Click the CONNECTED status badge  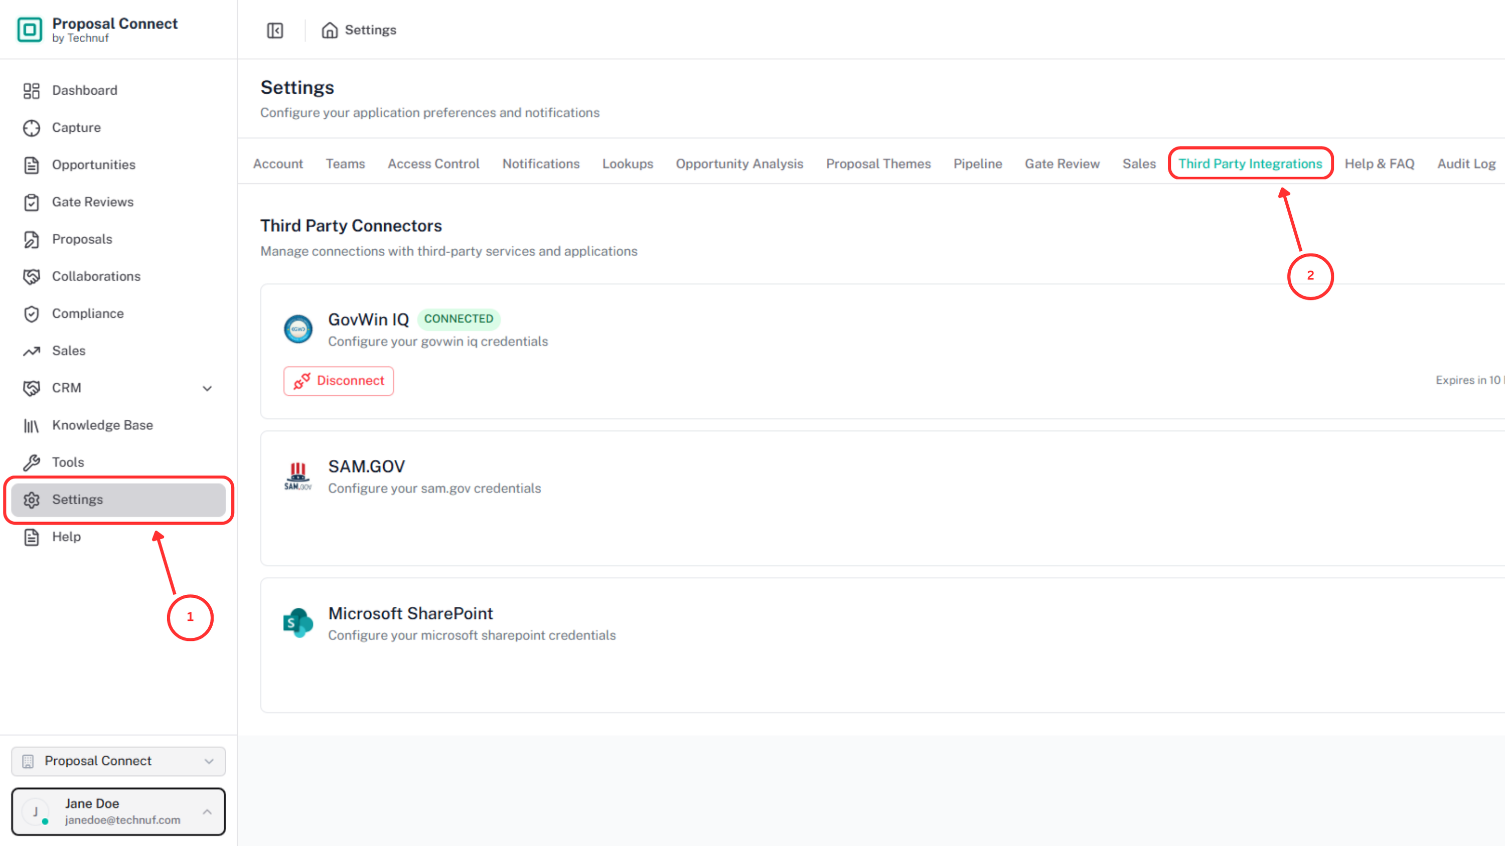point(459,319)
